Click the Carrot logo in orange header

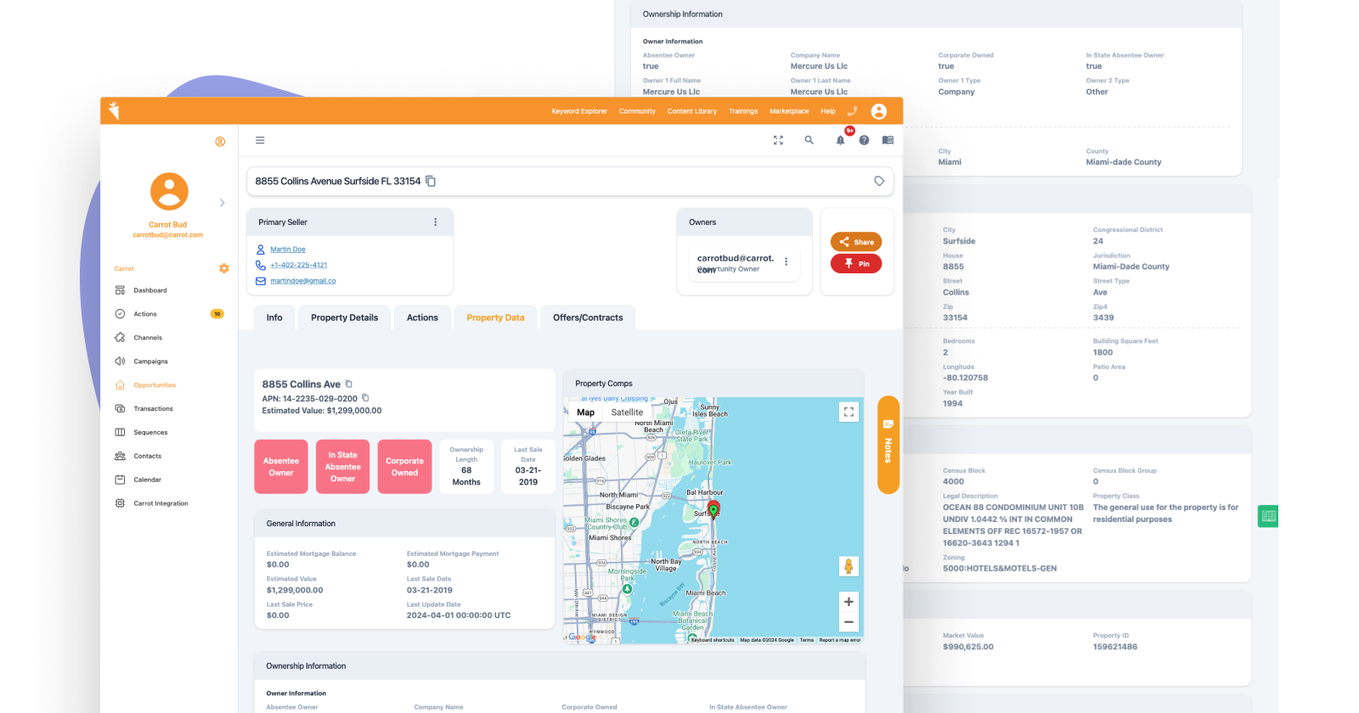[115, 110]
